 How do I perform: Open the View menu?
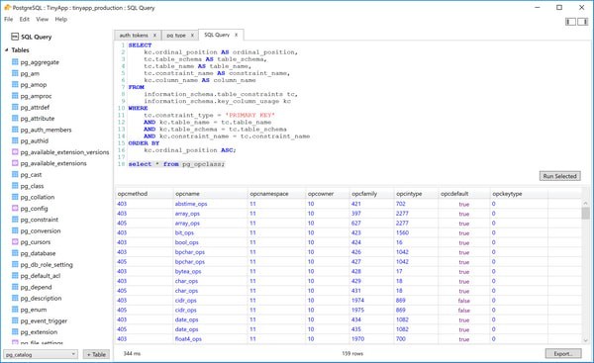pyautogui.click(x=42, y=19)
